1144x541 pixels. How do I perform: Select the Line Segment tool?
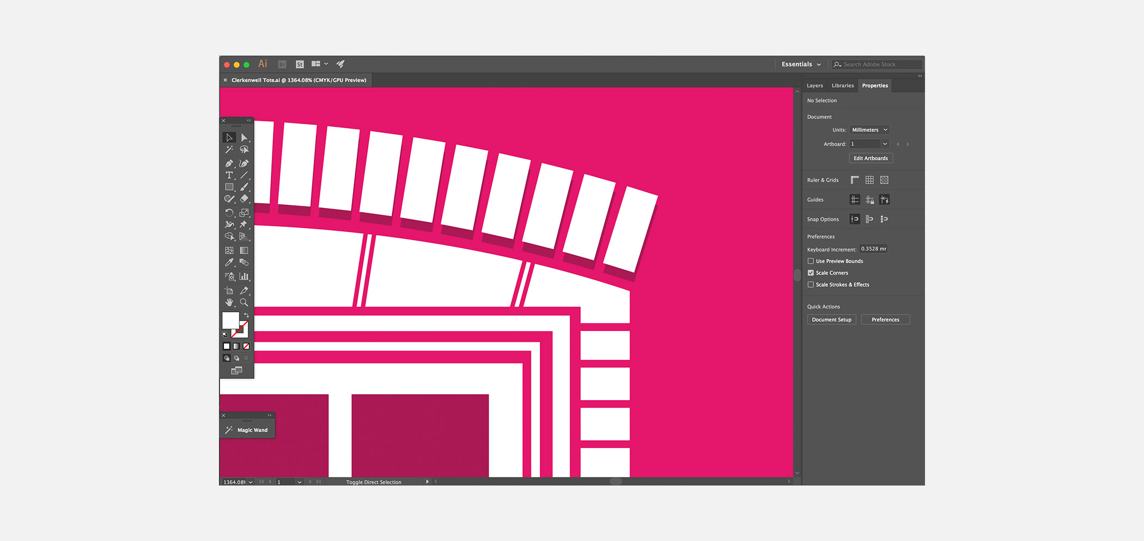[x=244, y=175]
